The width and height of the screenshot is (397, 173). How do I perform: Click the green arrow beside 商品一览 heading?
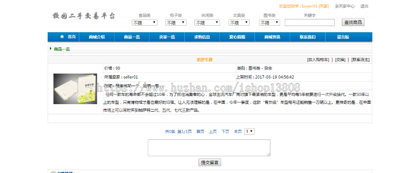(x=51, y=49)
